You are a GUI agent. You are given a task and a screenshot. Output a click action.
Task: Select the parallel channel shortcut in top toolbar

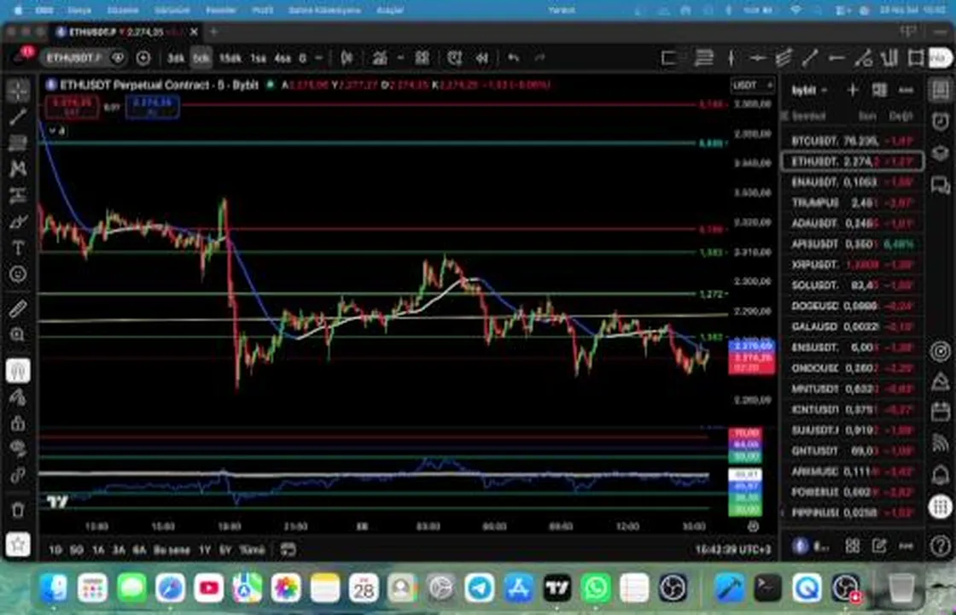(784, 58)
